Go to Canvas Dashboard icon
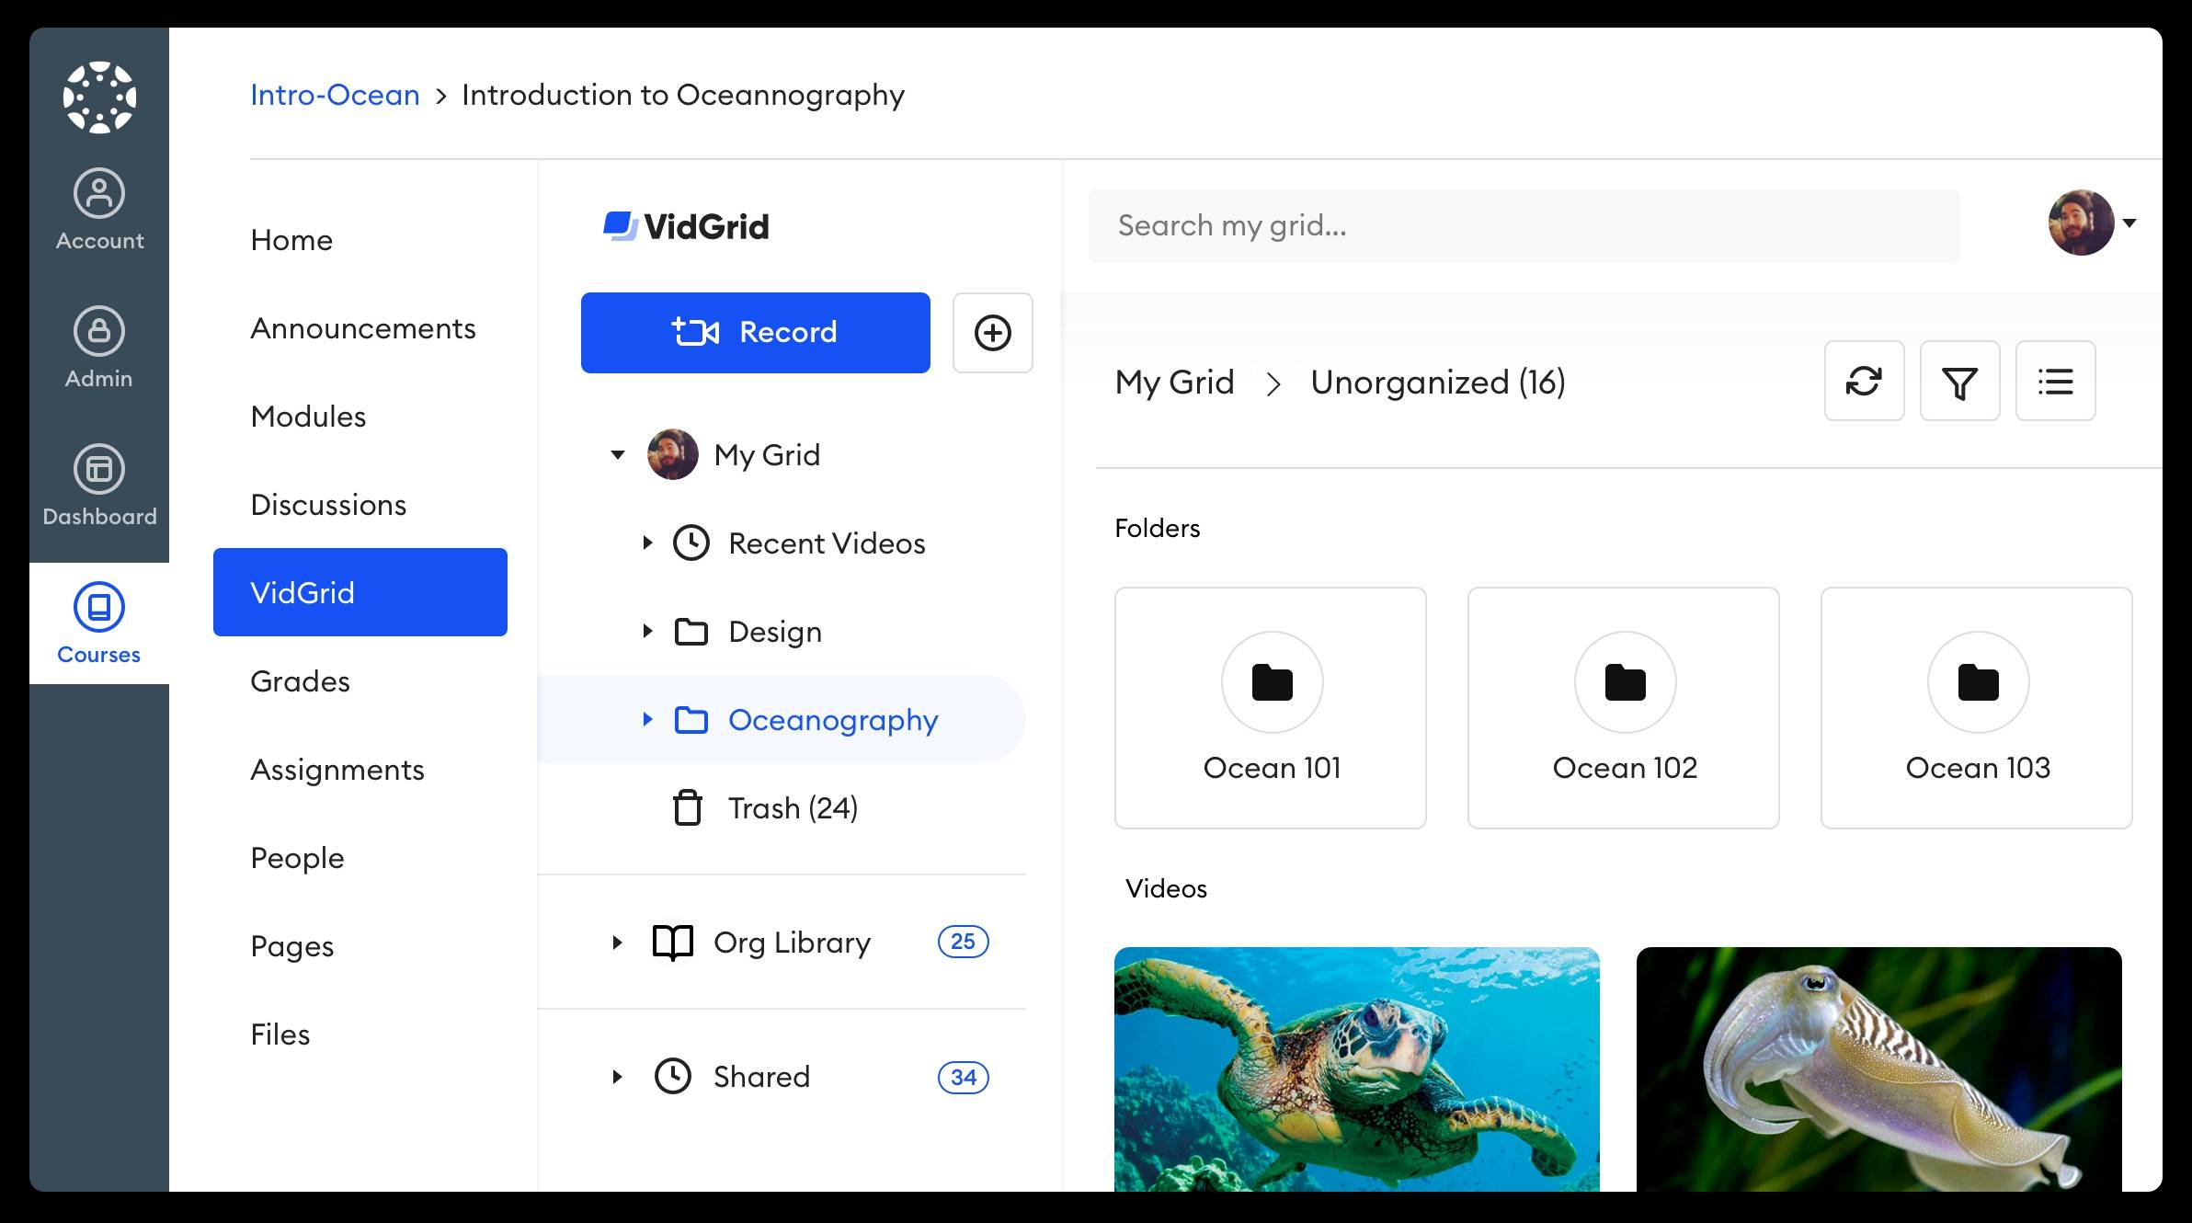This screenshot has width=2192, height=1223. coord(99,470)
